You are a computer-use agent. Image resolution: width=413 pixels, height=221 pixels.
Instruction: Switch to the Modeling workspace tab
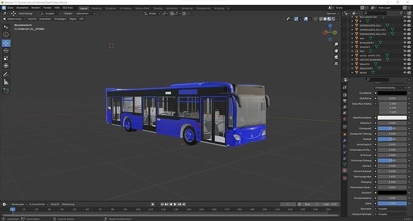[x=97, y=9]
